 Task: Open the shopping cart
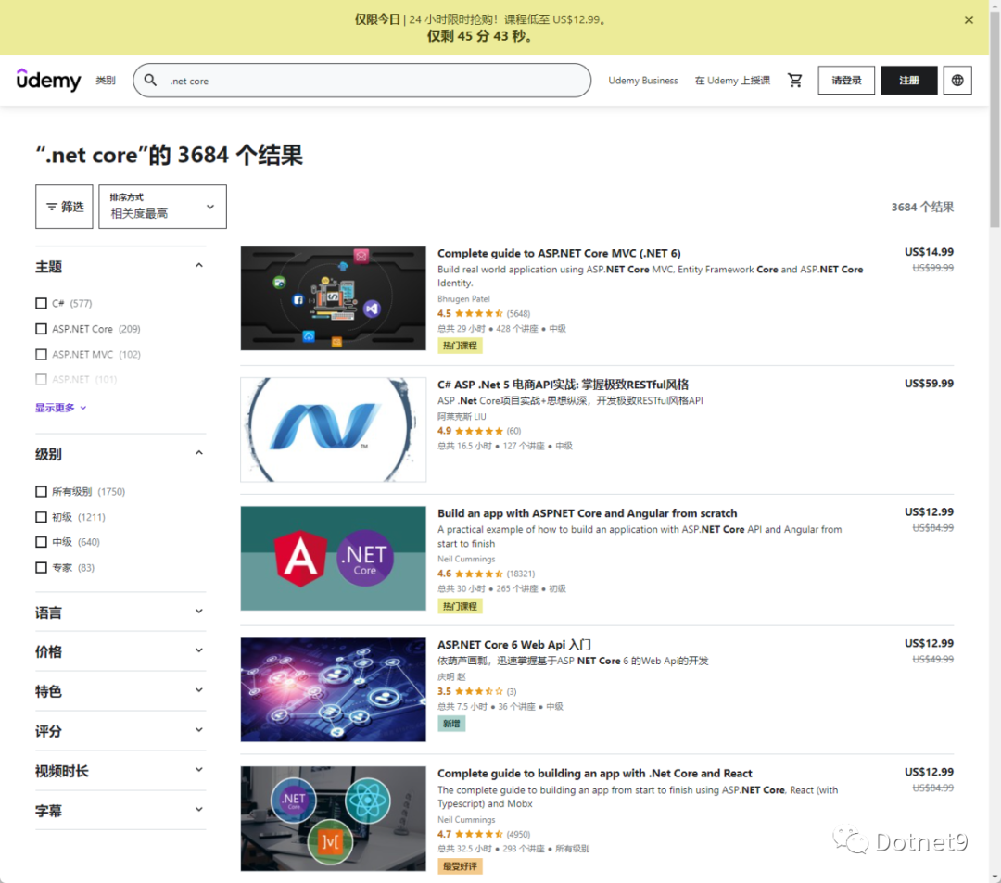[x=794, y=81]
